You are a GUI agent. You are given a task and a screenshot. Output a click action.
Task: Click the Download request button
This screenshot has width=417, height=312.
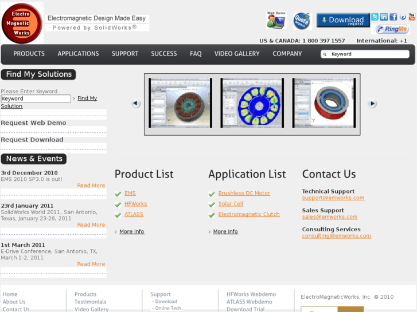coord(343,20)
